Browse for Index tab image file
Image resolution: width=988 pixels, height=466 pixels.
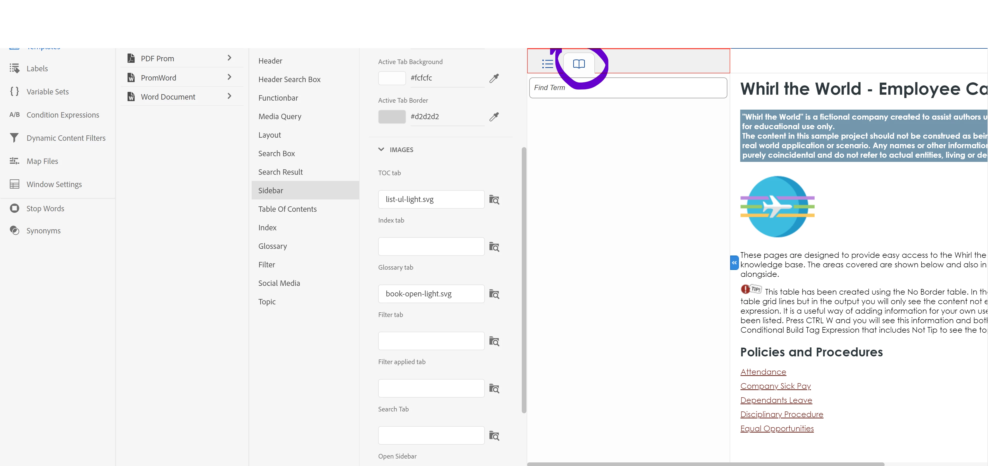(x=494, y=247)
